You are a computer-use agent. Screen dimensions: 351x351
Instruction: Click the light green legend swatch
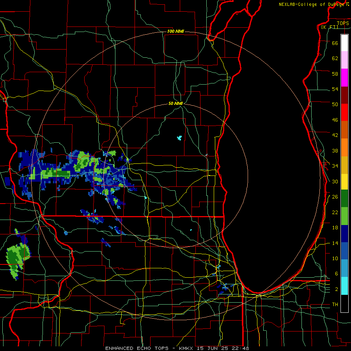344,216
